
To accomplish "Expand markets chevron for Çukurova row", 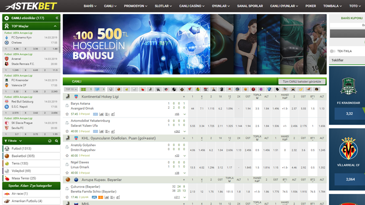I will (185, 197).
